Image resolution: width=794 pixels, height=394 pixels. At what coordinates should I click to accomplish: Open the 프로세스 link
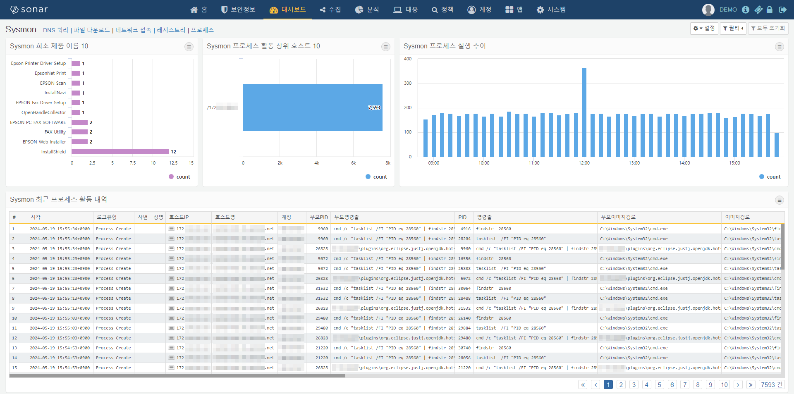click(202, 30)
